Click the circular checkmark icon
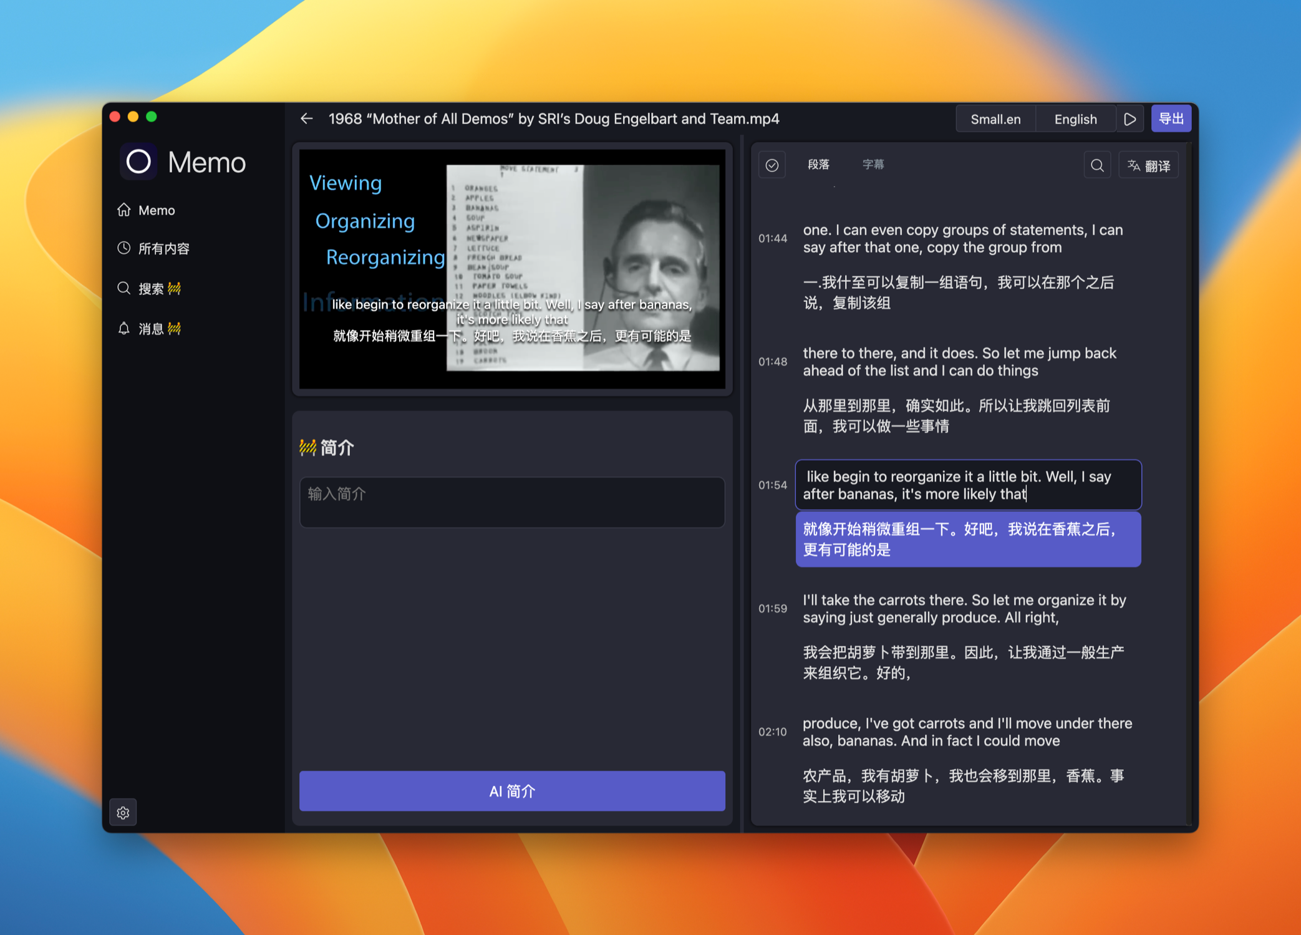The width and height of the screenshot is (1301, 935). click(x=771, y=165)
